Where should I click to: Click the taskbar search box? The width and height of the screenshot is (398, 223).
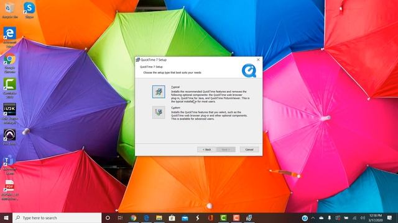click(57, 217)
